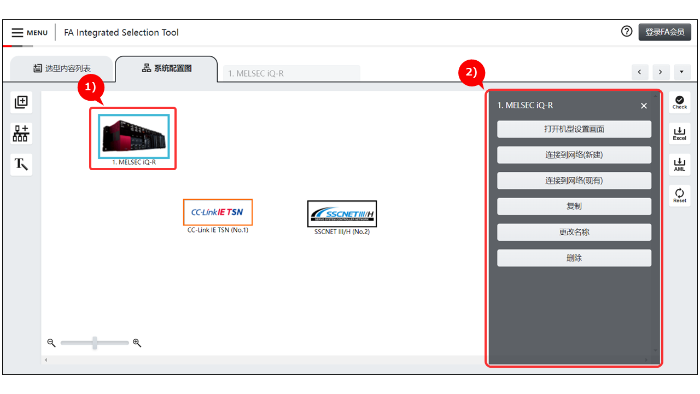
Task: Click 连接到网络(新建) button
Action: (x=574, y=155)
